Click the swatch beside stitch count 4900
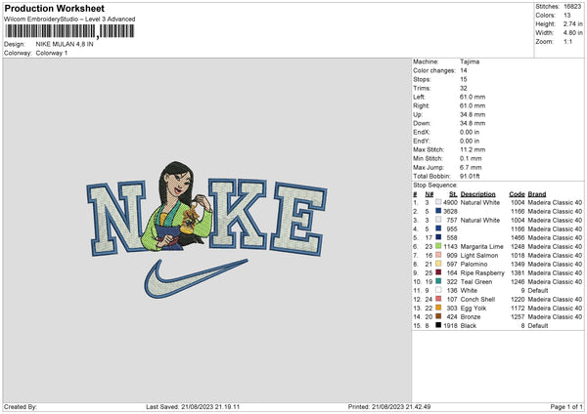The height and width of the screenshot is (414, 587). [438, 202]
